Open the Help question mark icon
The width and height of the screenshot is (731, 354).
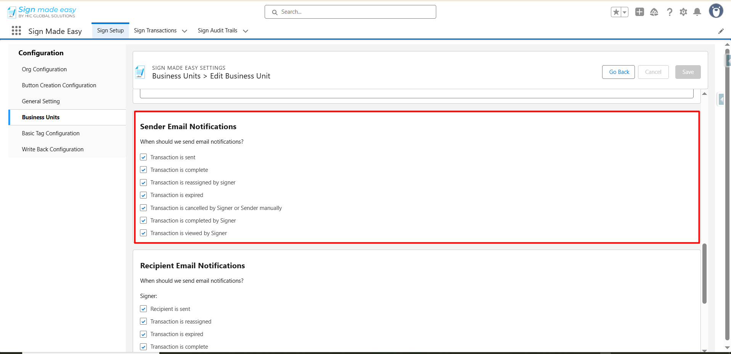click(669, 12)
